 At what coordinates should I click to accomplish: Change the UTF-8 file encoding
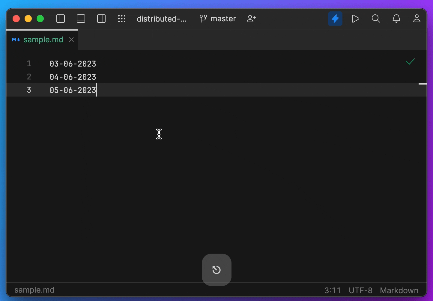(x=360, y=290)
